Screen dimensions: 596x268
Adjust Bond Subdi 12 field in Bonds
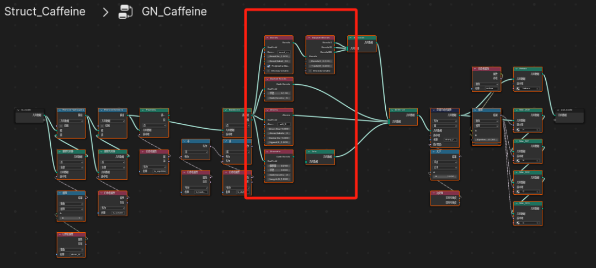tap(279, 61)
